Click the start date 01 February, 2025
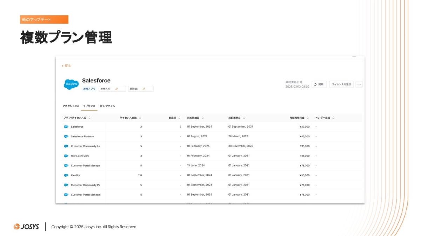This screenshot has height=236, width=421. tap(198, 146)
